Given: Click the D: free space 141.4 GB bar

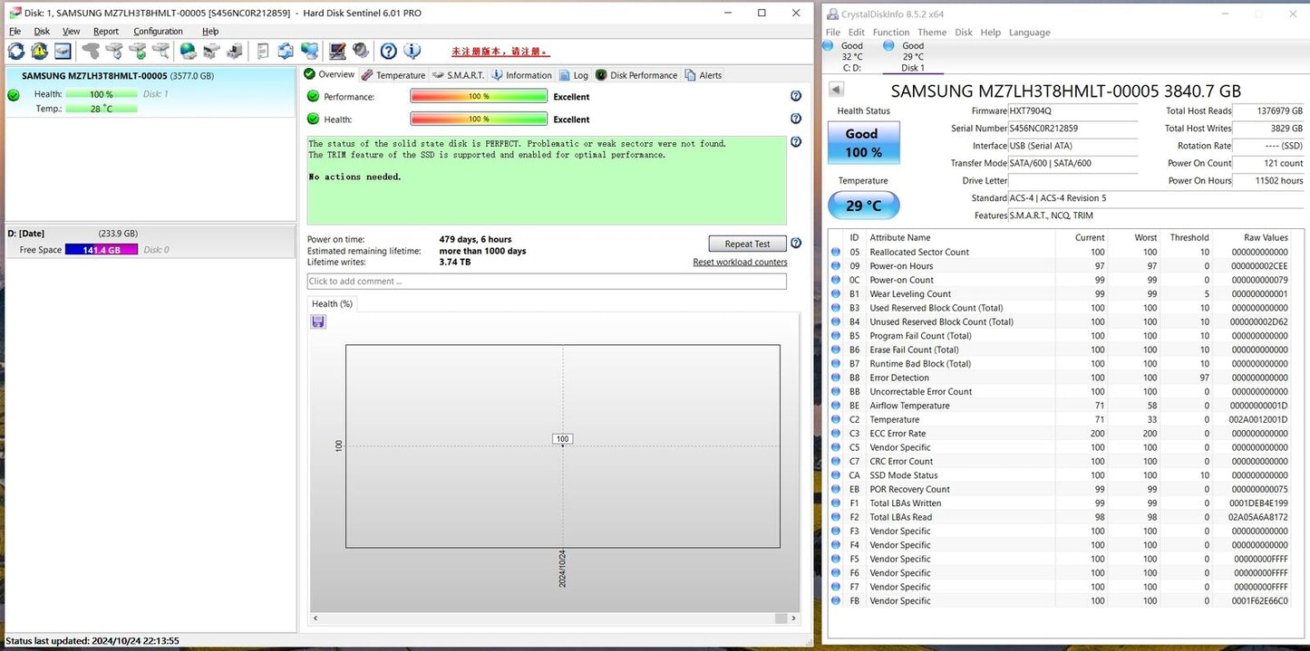Looking at the screenshot, I should pyautogui.click(x=102, y=250).
